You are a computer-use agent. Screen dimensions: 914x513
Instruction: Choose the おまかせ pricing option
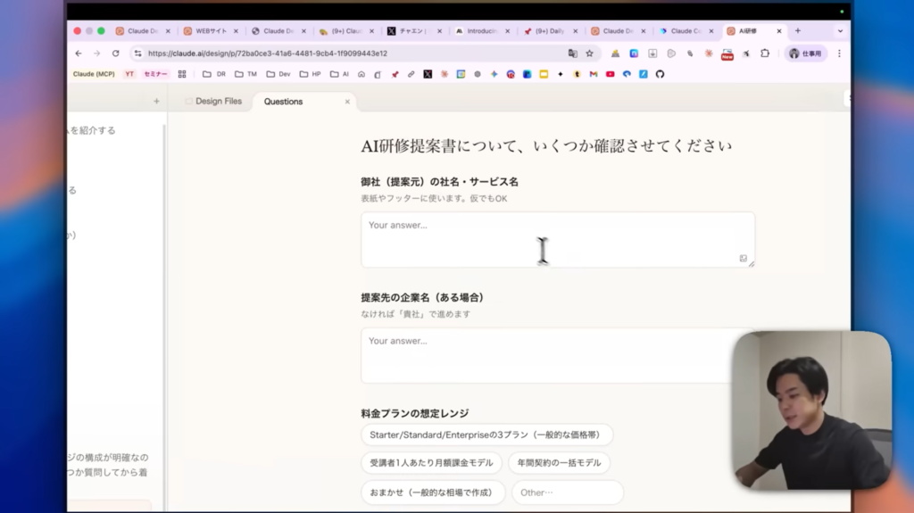click(x=432, y=492)
